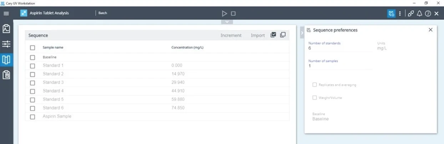Select the Baseline sample name cell
444x144 pixels.
50,57
